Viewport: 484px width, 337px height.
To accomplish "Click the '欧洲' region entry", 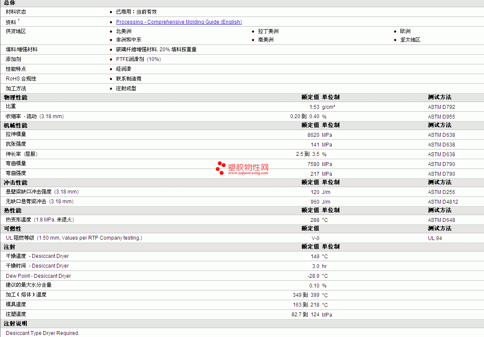I will [x=405, y=31].
